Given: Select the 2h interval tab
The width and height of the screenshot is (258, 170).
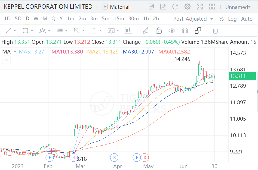Looking at the screenshot, I should pos(156,19).
